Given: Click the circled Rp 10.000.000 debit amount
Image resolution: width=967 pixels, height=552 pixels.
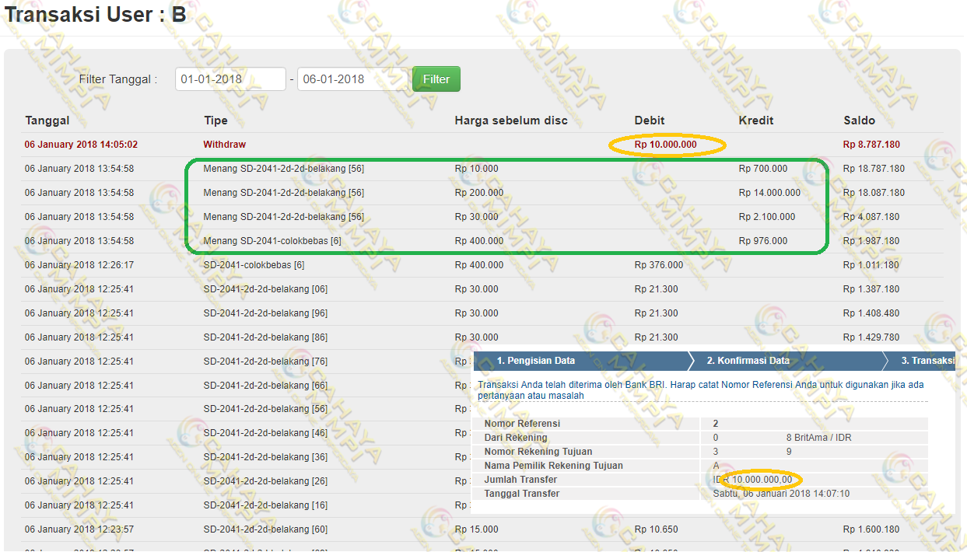Looking at the screenshot, I should [666, 145].
